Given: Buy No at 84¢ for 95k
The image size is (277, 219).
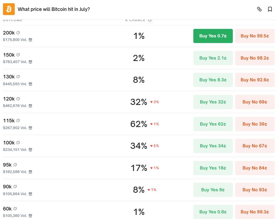Looking at the screenshot, I should click(x=255, y=168).
